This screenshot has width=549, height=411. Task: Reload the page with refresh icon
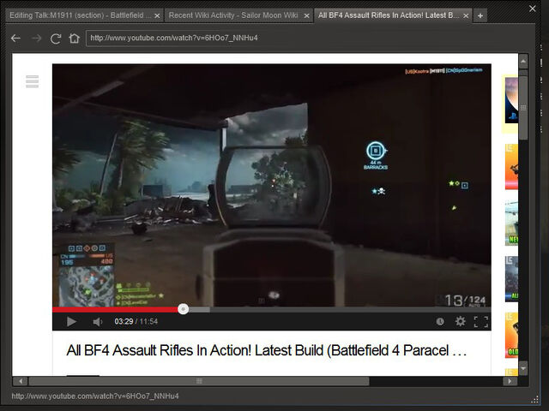(56, 38)
